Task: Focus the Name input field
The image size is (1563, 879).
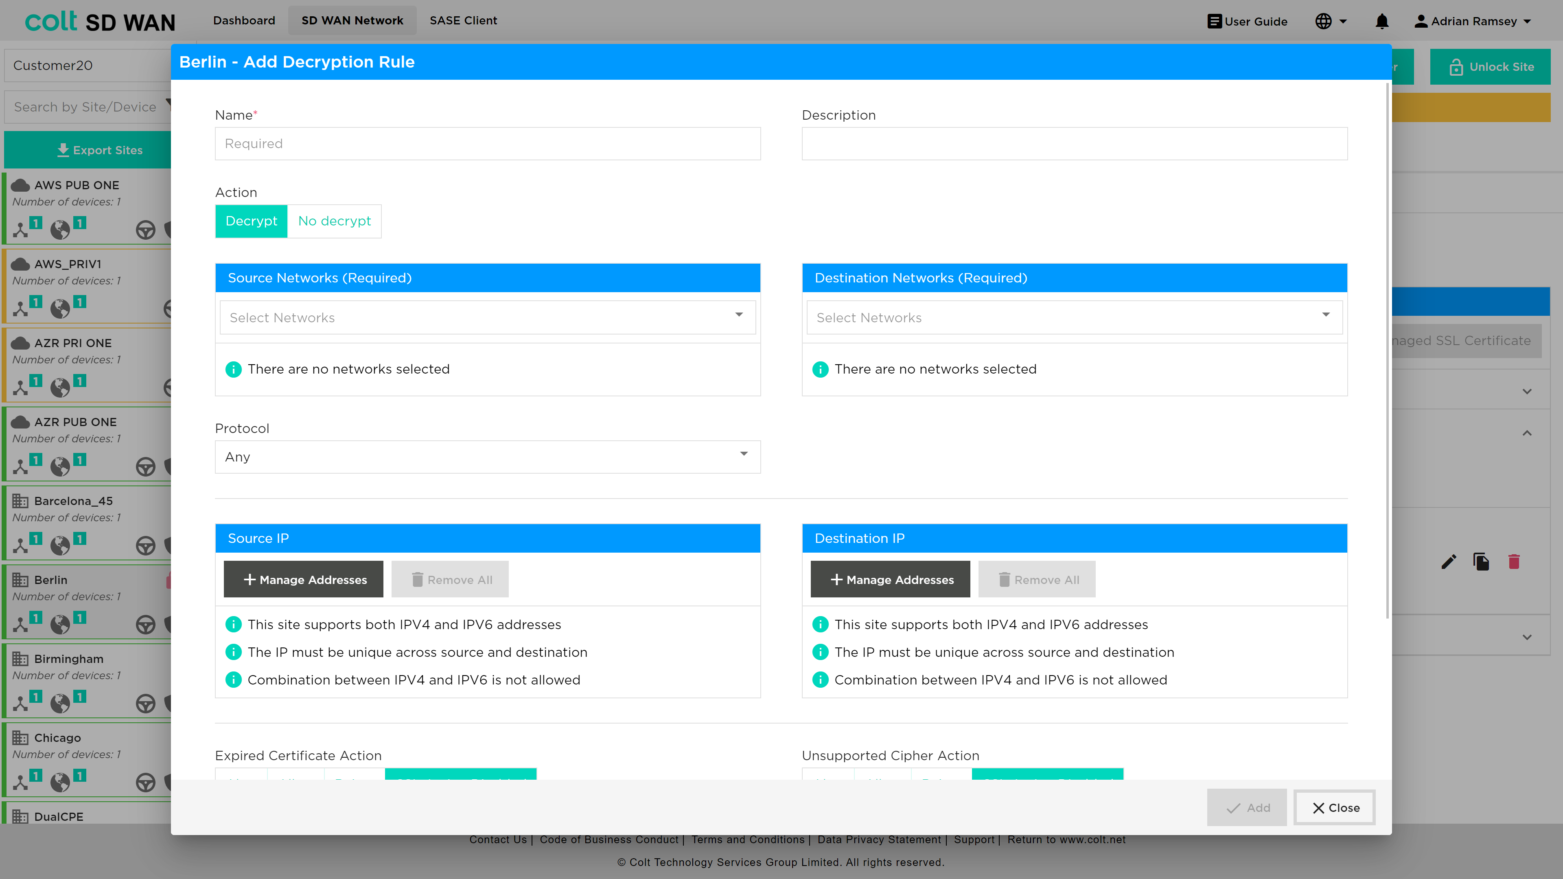Action: [x=487, y=144]
